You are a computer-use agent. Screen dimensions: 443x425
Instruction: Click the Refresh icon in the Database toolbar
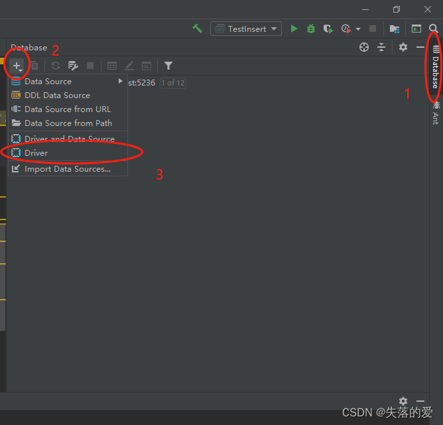click(56, 66)
